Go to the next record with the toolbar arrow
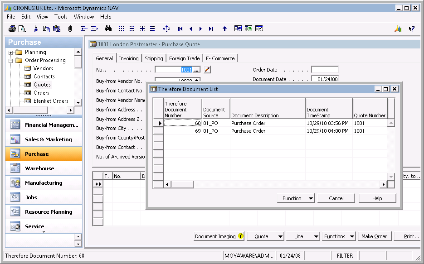This screenshot has width=424, height=264. pos(200,29)
